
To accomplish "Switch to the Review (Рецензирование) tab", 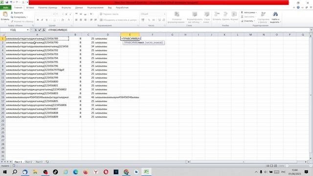I will 95,8.
